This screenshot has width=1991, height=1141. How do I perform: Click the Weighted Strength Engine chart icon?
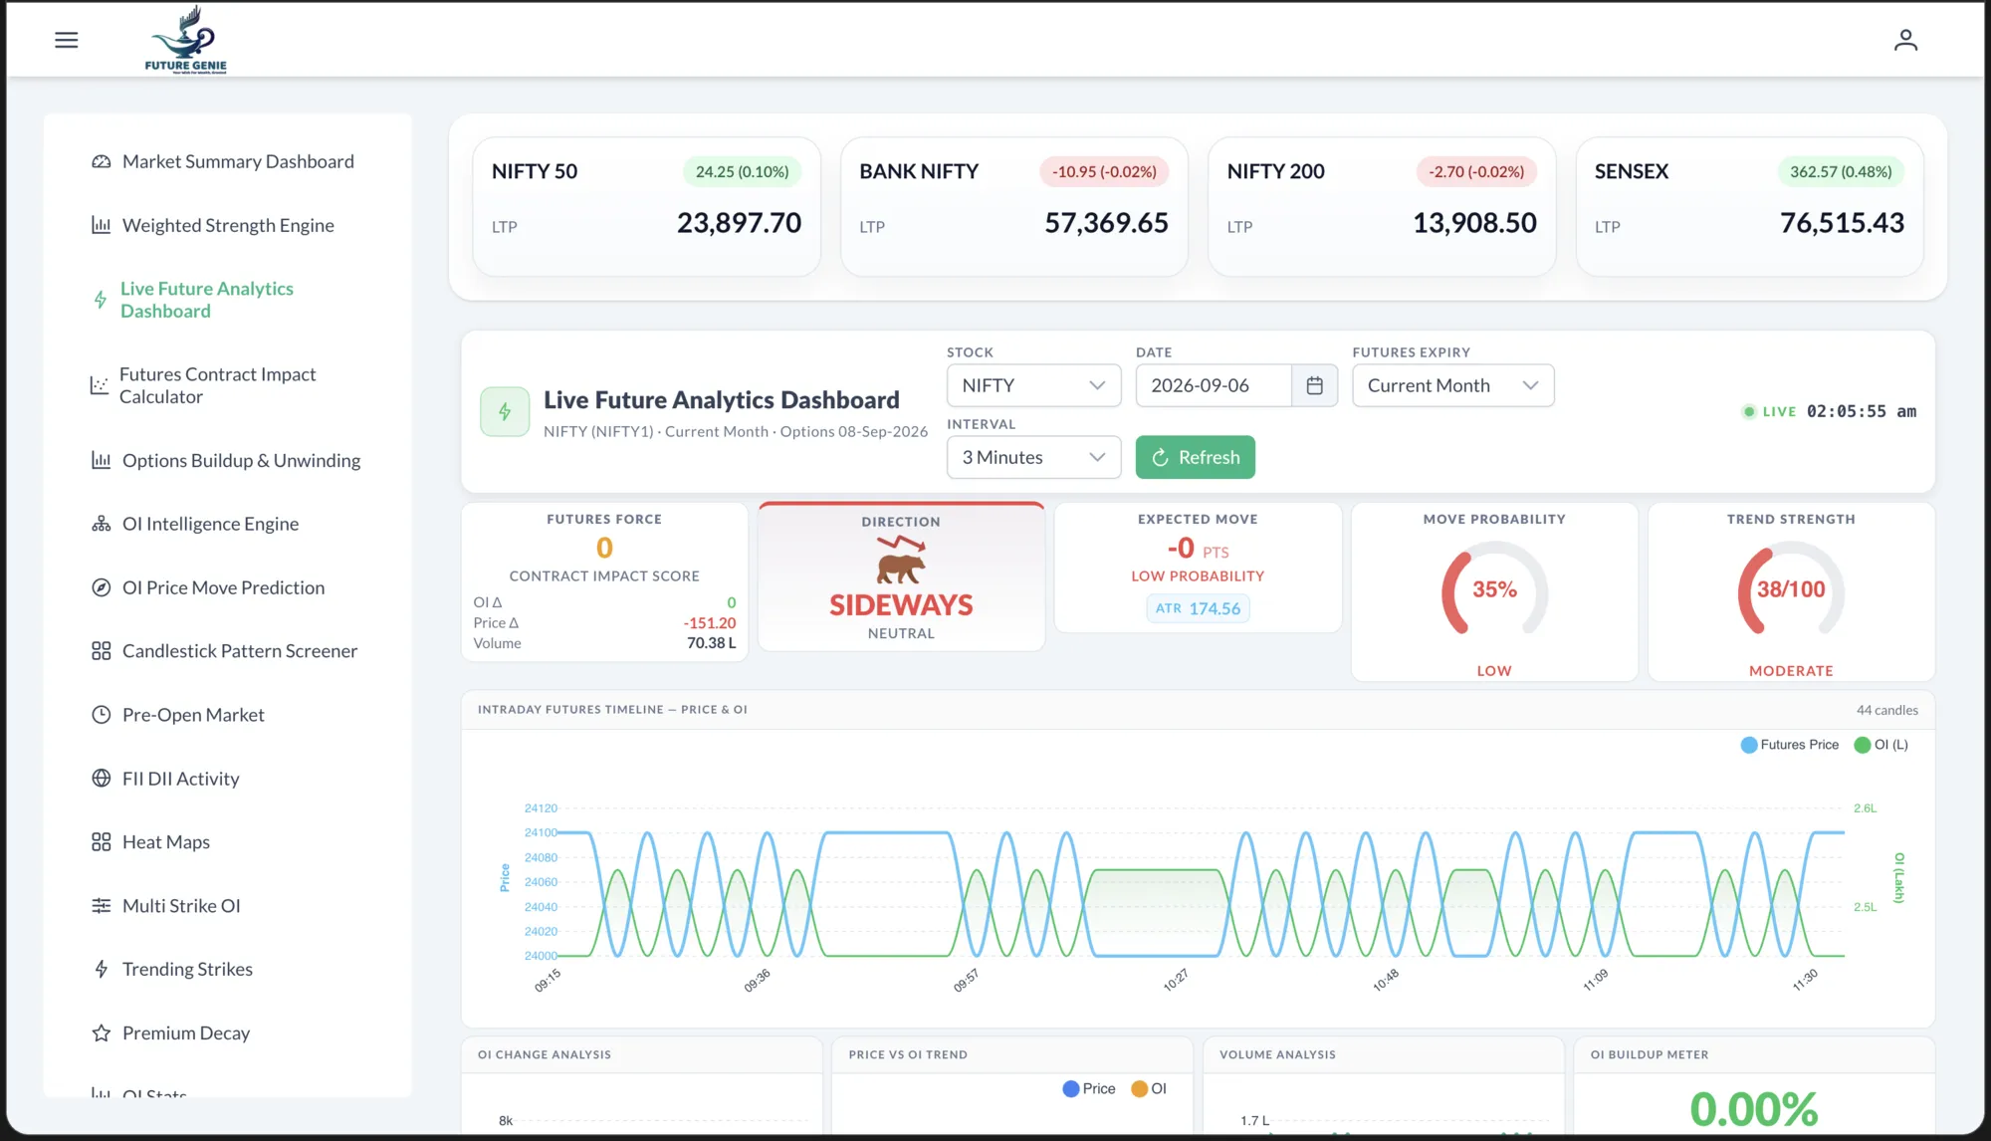101,225
